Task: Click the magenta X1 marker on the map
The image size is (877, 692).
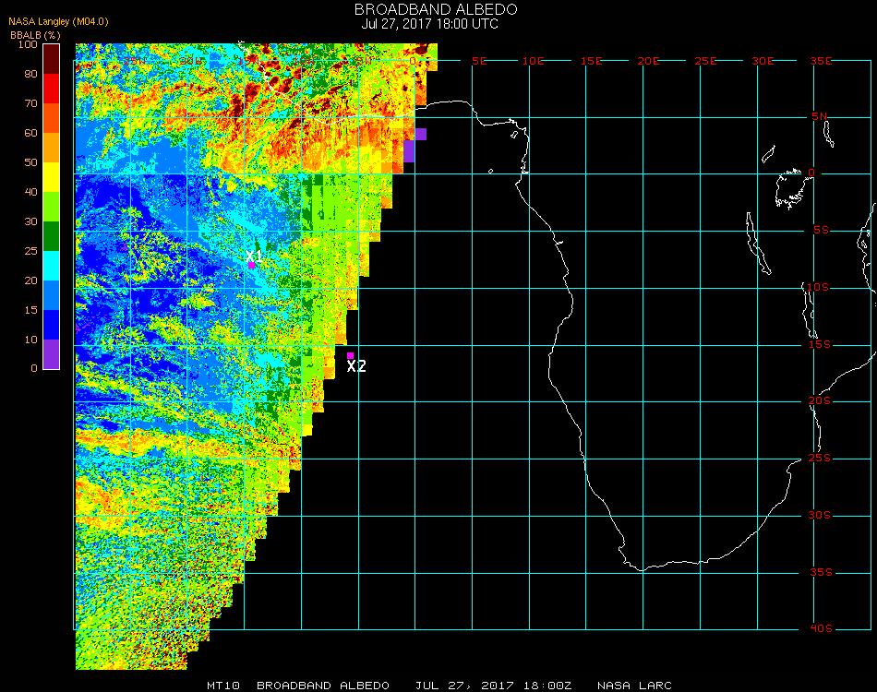Action: pos(251,265)
